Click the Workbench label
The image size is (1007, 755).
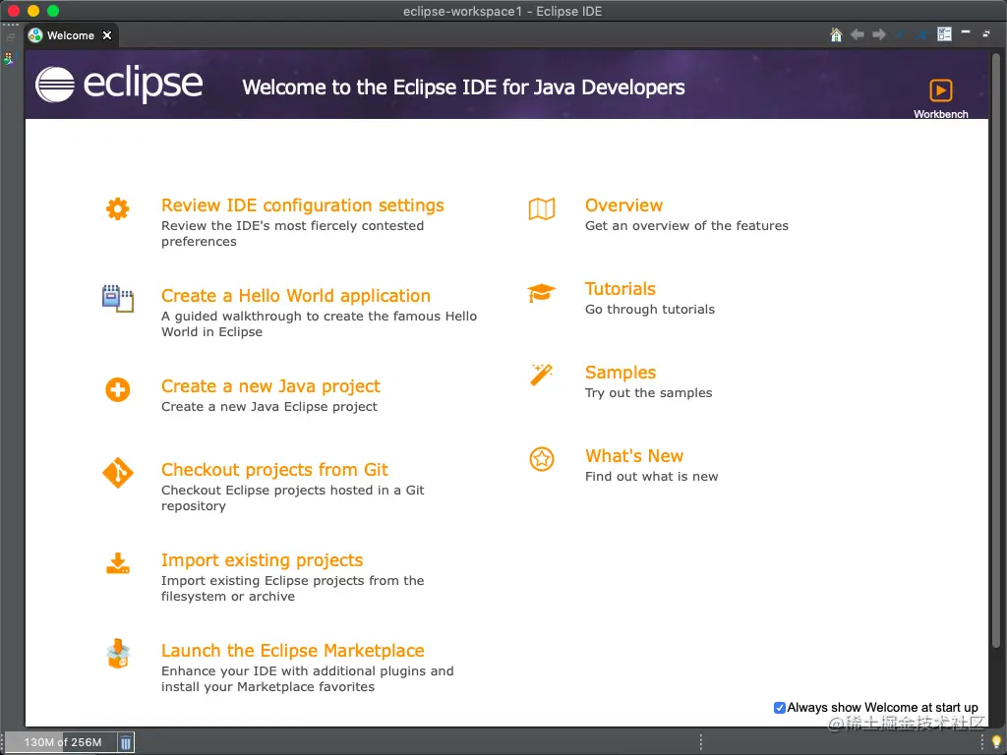(941, 114)
